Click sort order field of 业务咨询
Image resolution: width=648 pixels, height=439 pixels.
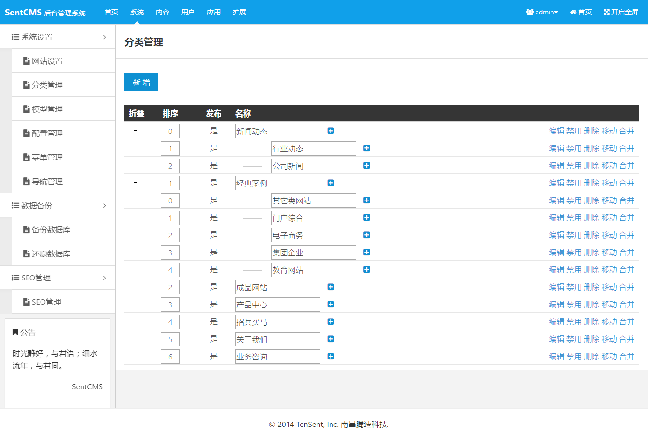[x=170, y=357]
